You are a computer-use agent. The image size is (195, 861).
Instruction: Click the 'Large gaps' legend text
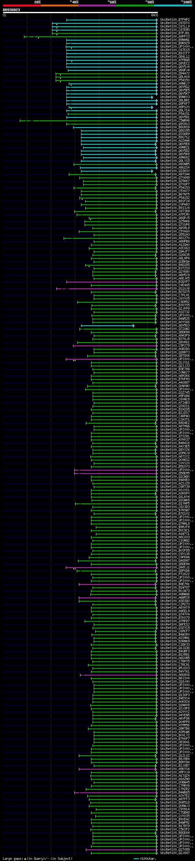pyautogui.click(x=13, y=858)
